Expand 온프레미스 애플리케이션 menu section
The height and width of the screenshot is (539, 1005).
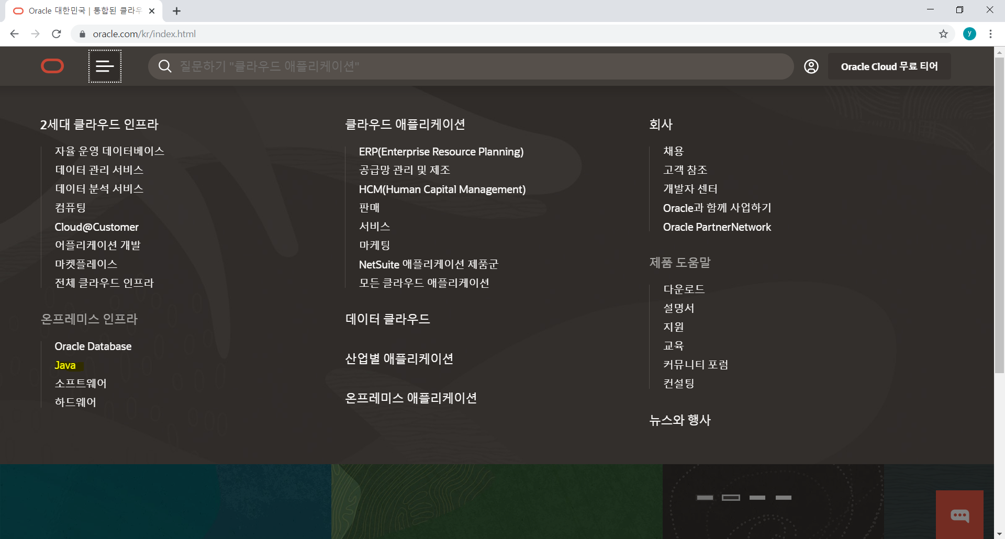[x=411, y=398]
